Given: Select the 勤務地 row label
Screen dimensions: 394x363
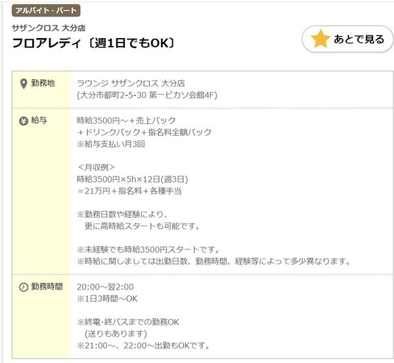Looking at the screenshot, I should click(x=43, y=83).
